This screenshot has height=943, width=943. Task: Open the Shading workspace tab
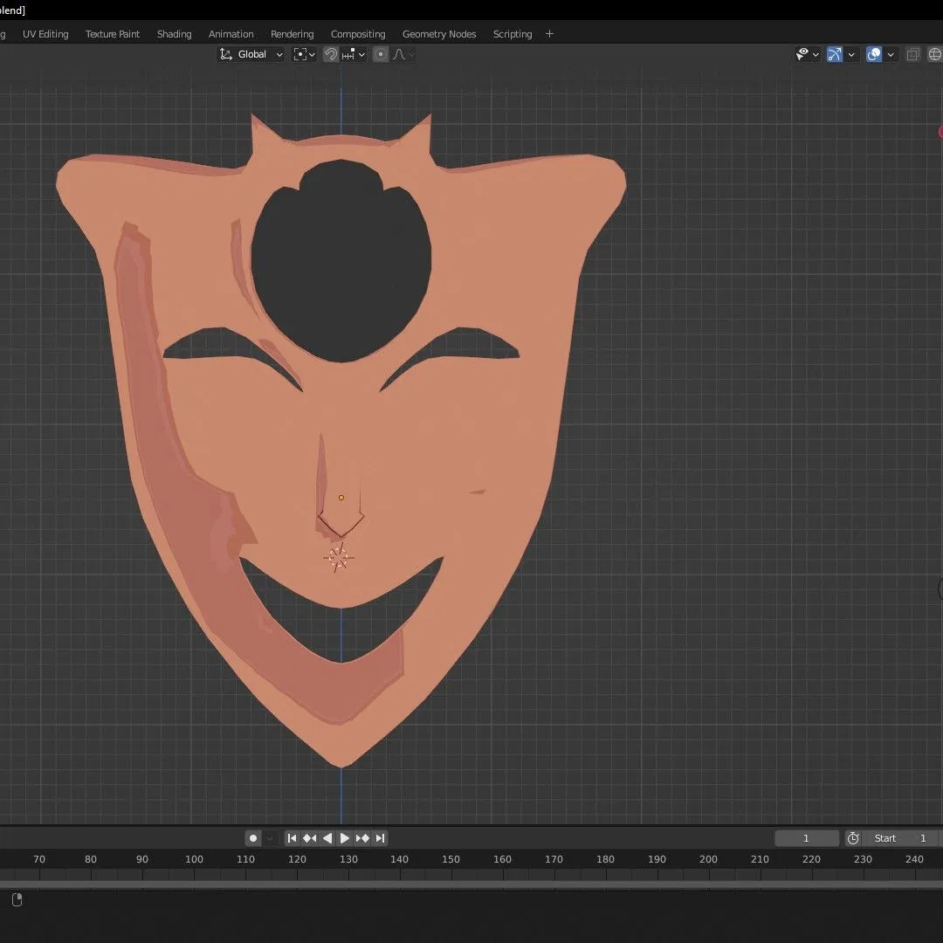point(174,34)
